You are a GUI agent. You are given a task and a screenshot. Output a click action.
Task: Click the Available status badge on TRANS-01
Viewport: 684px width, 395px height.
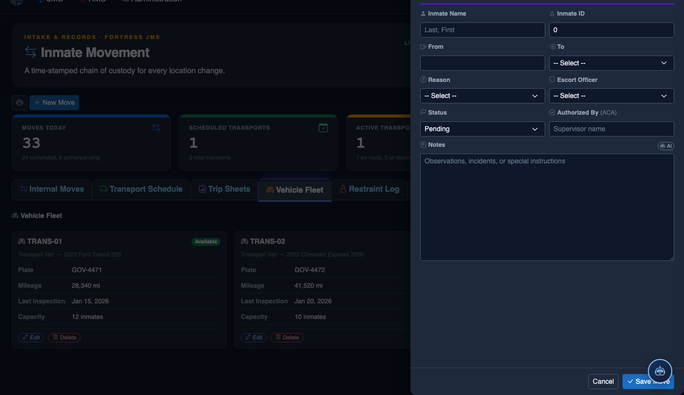[x=206, y=241]
